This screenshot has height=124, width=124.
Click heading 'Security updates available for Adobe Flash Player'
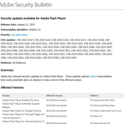33,18
